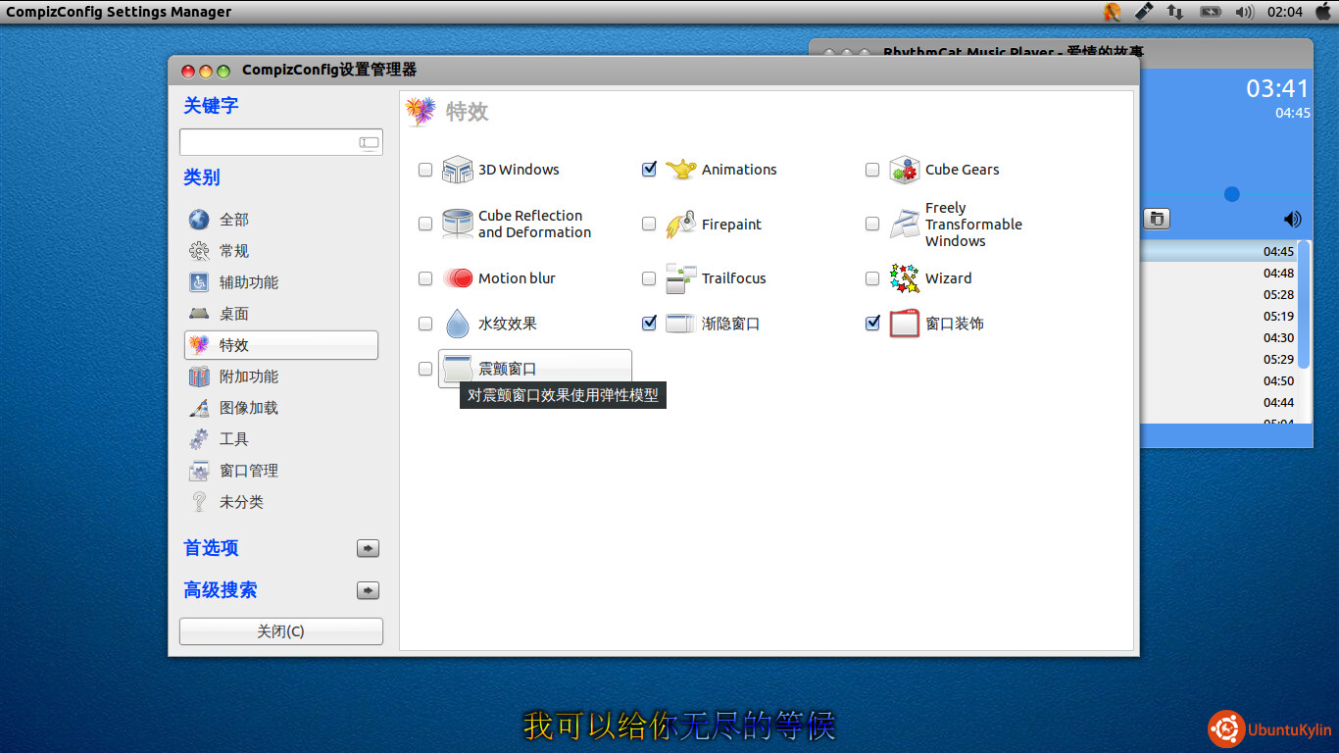Expand the 首选项 section arrow

pos(368,549)
